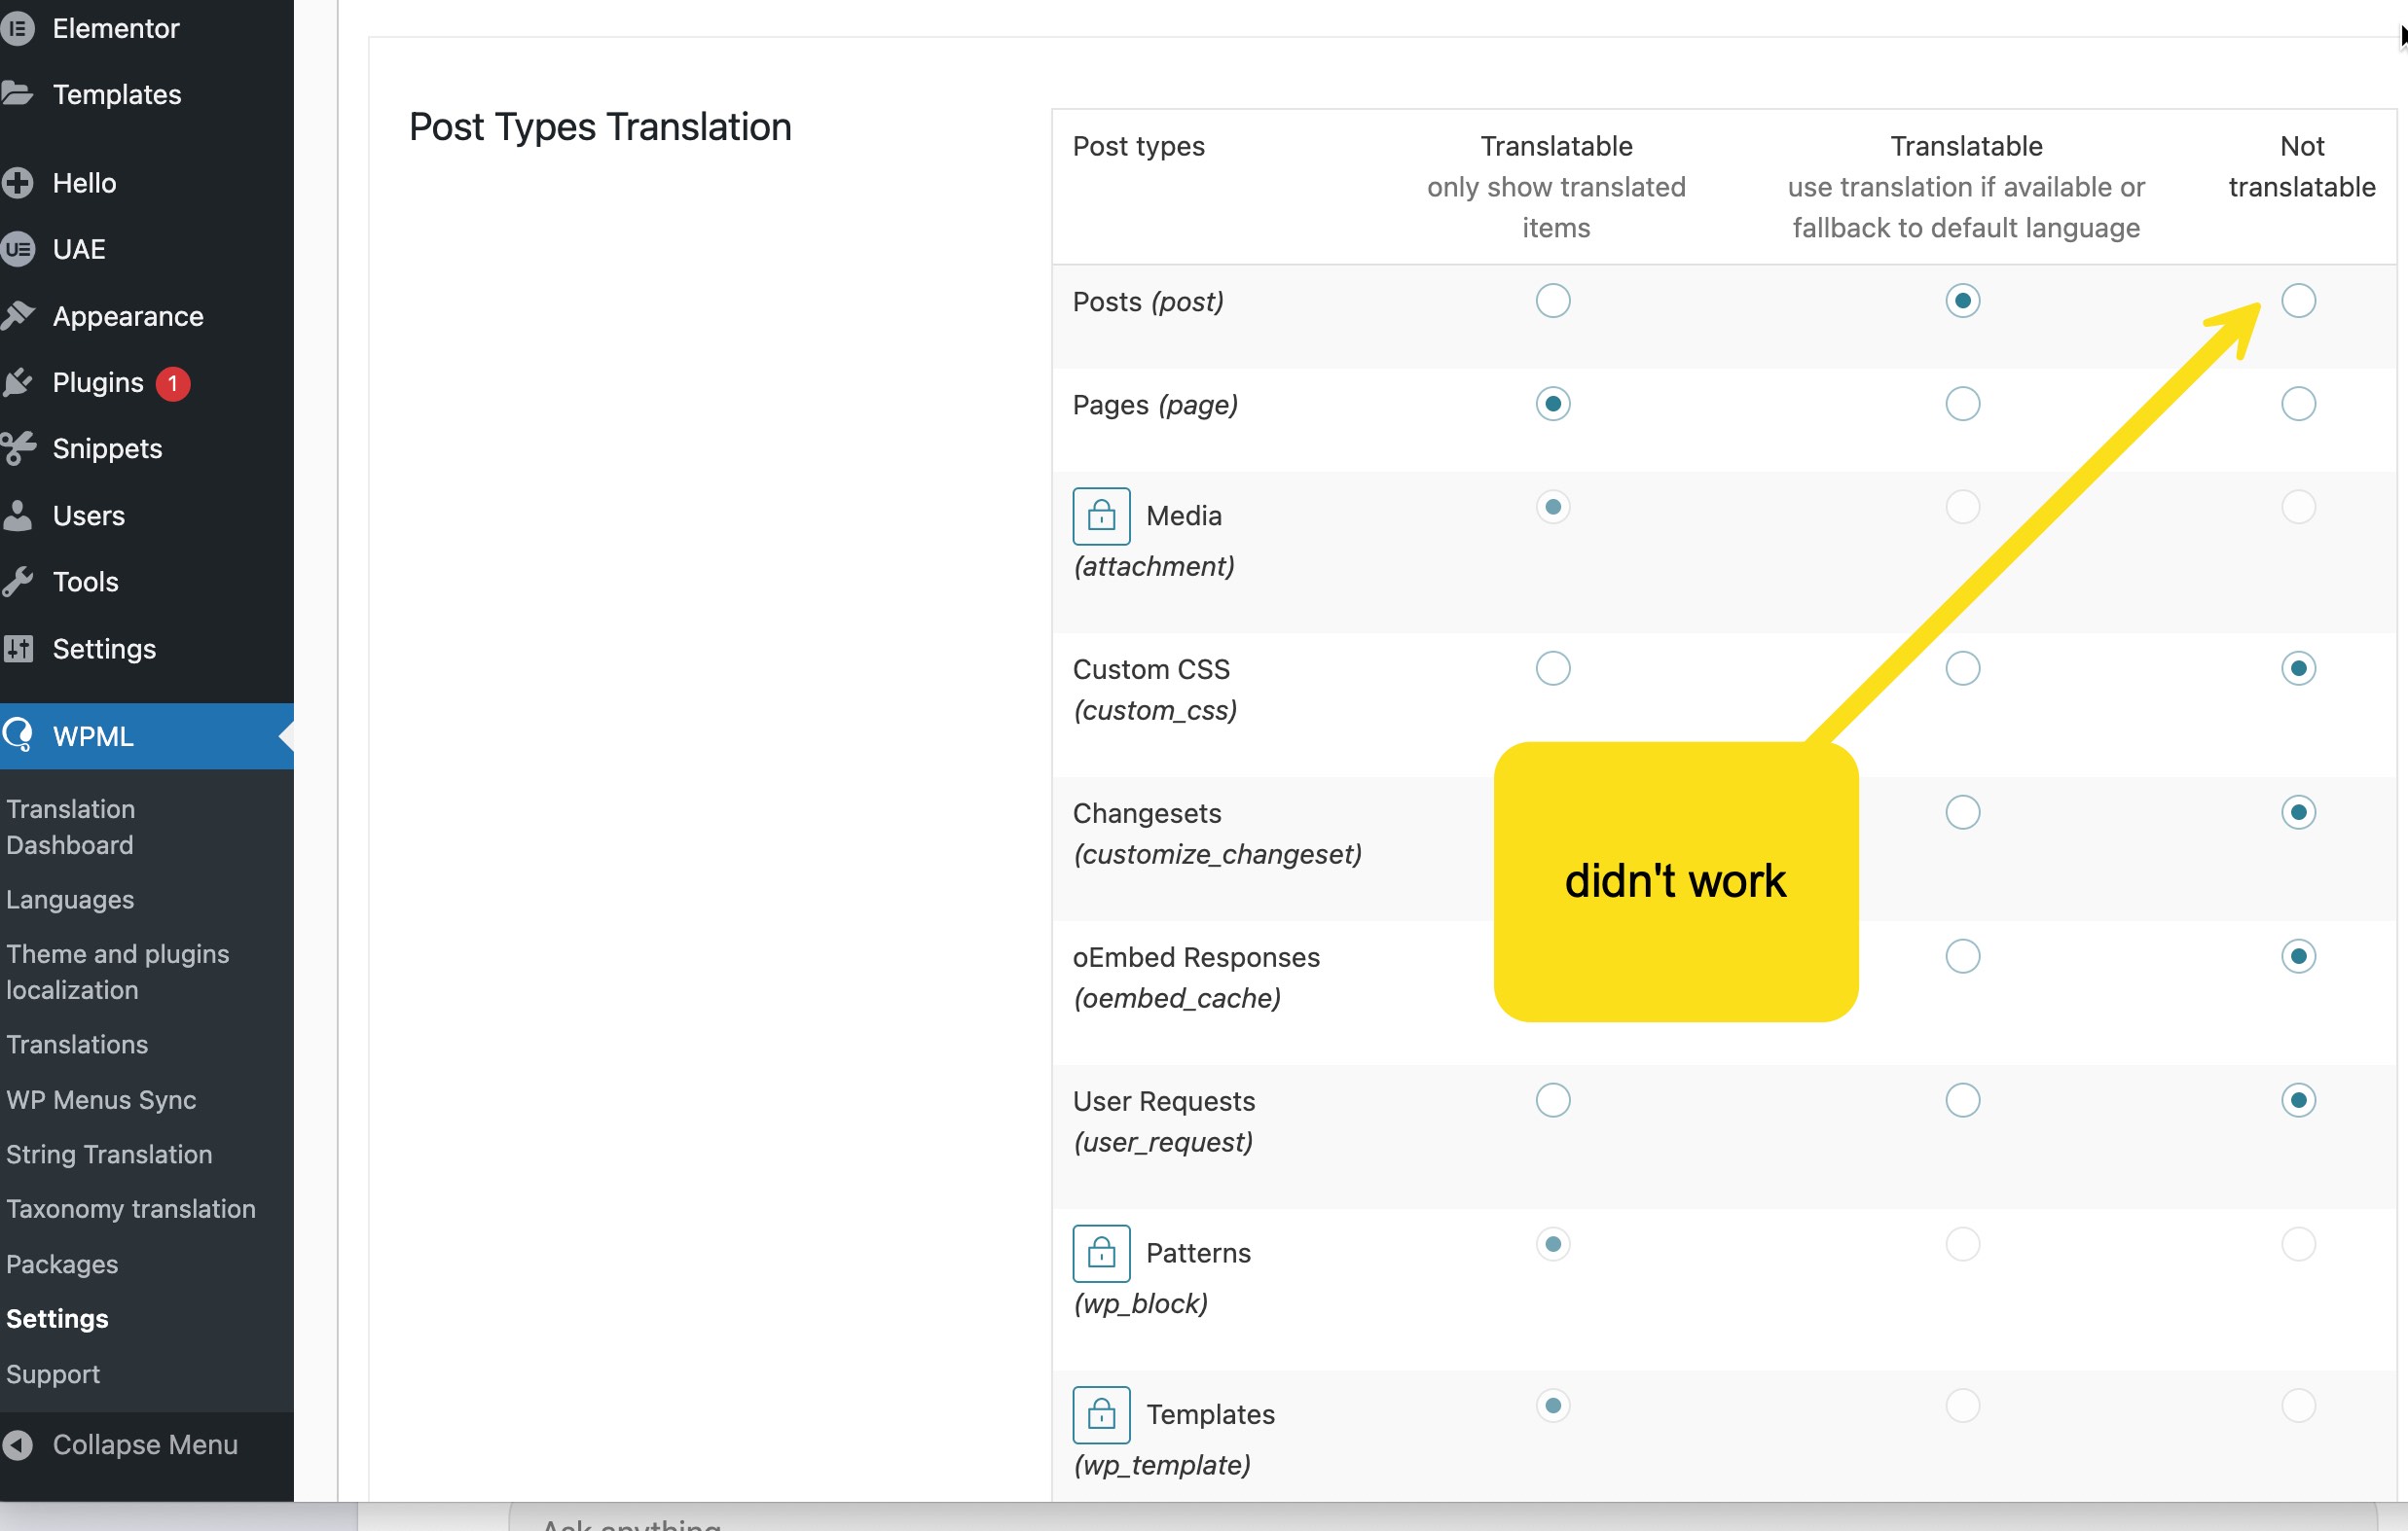
Task: Click the lock icon beside Media
Action: tap(1101, 516)
